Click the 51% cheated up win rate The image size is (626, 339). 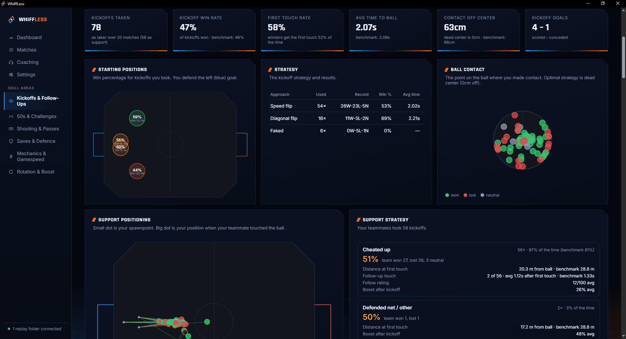pyautogui.click(x=370, y=259)
